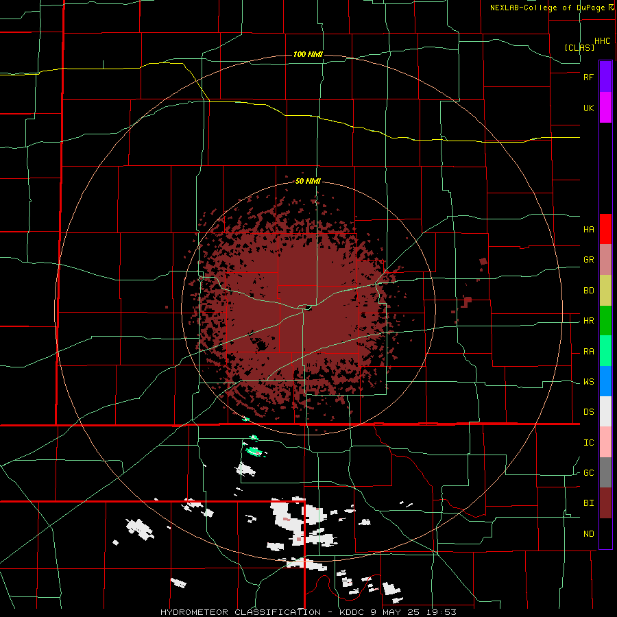
Task: Select the yellow BD legend swatch
Action: tap(605, 291)
